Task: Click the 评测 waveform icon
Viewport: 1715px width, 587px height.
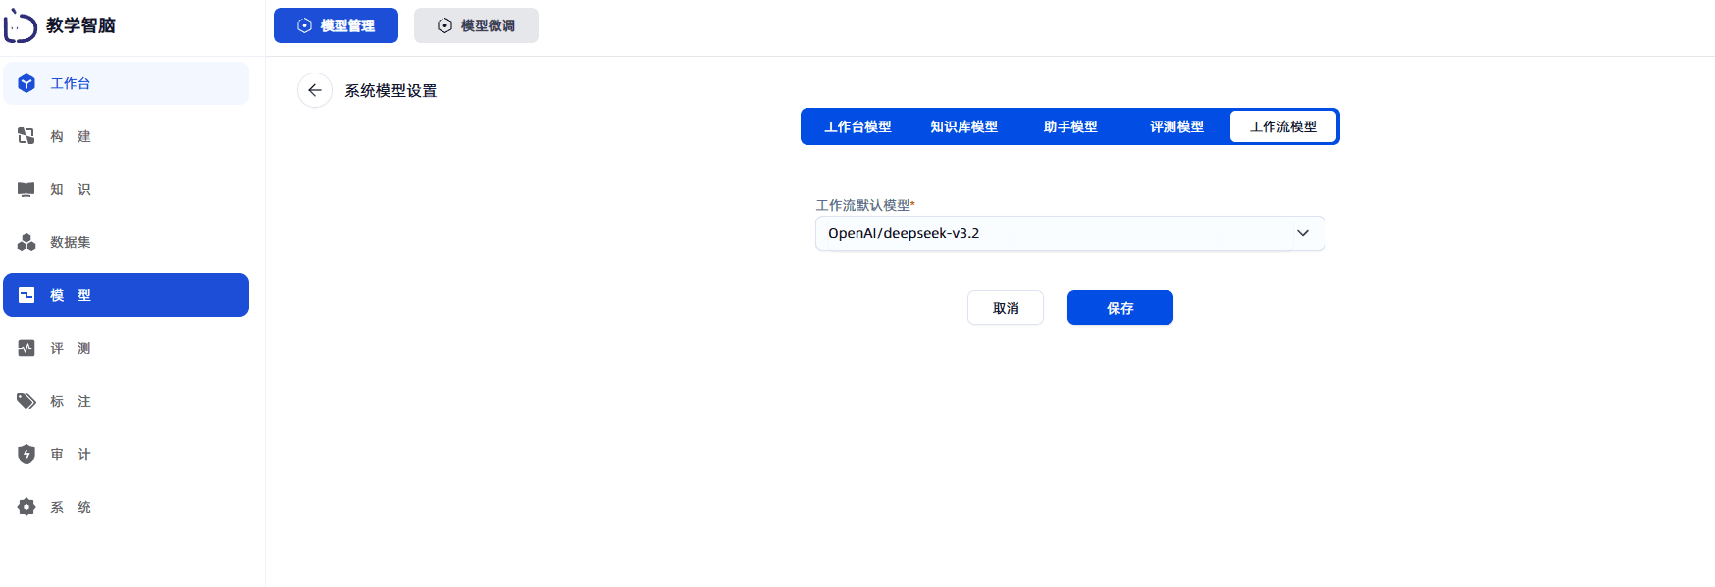Action: (26, 348)
